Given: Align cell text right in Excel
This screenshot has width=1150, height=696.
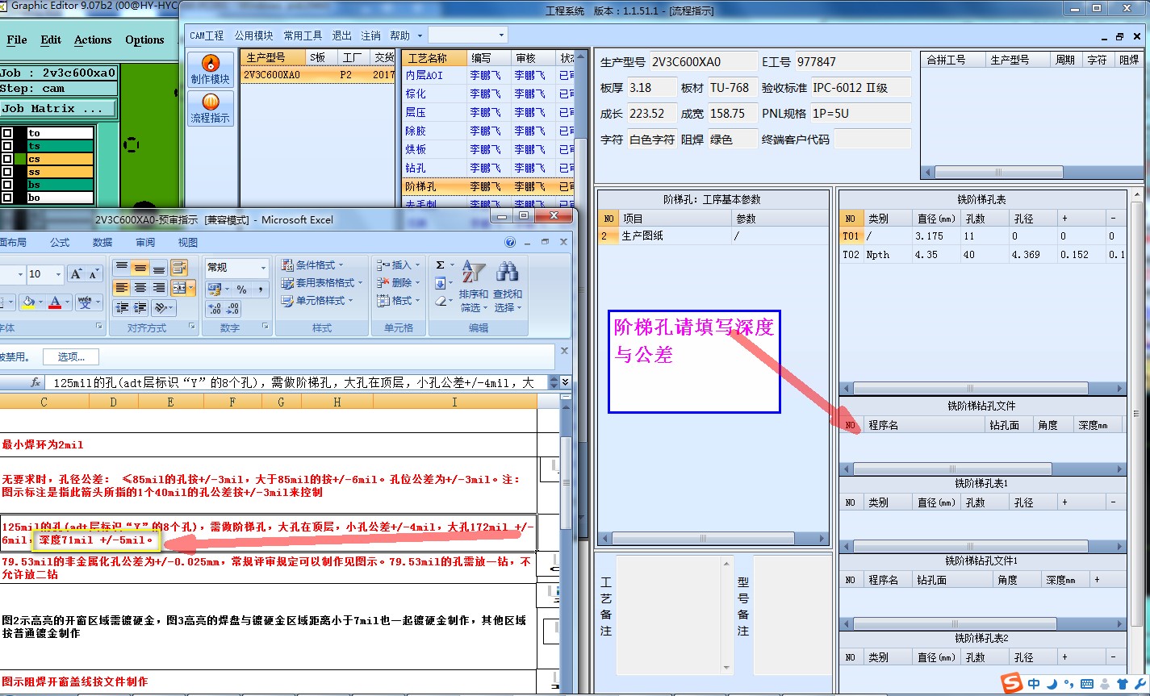Looking at the screenshot, I should click(159, 288).
